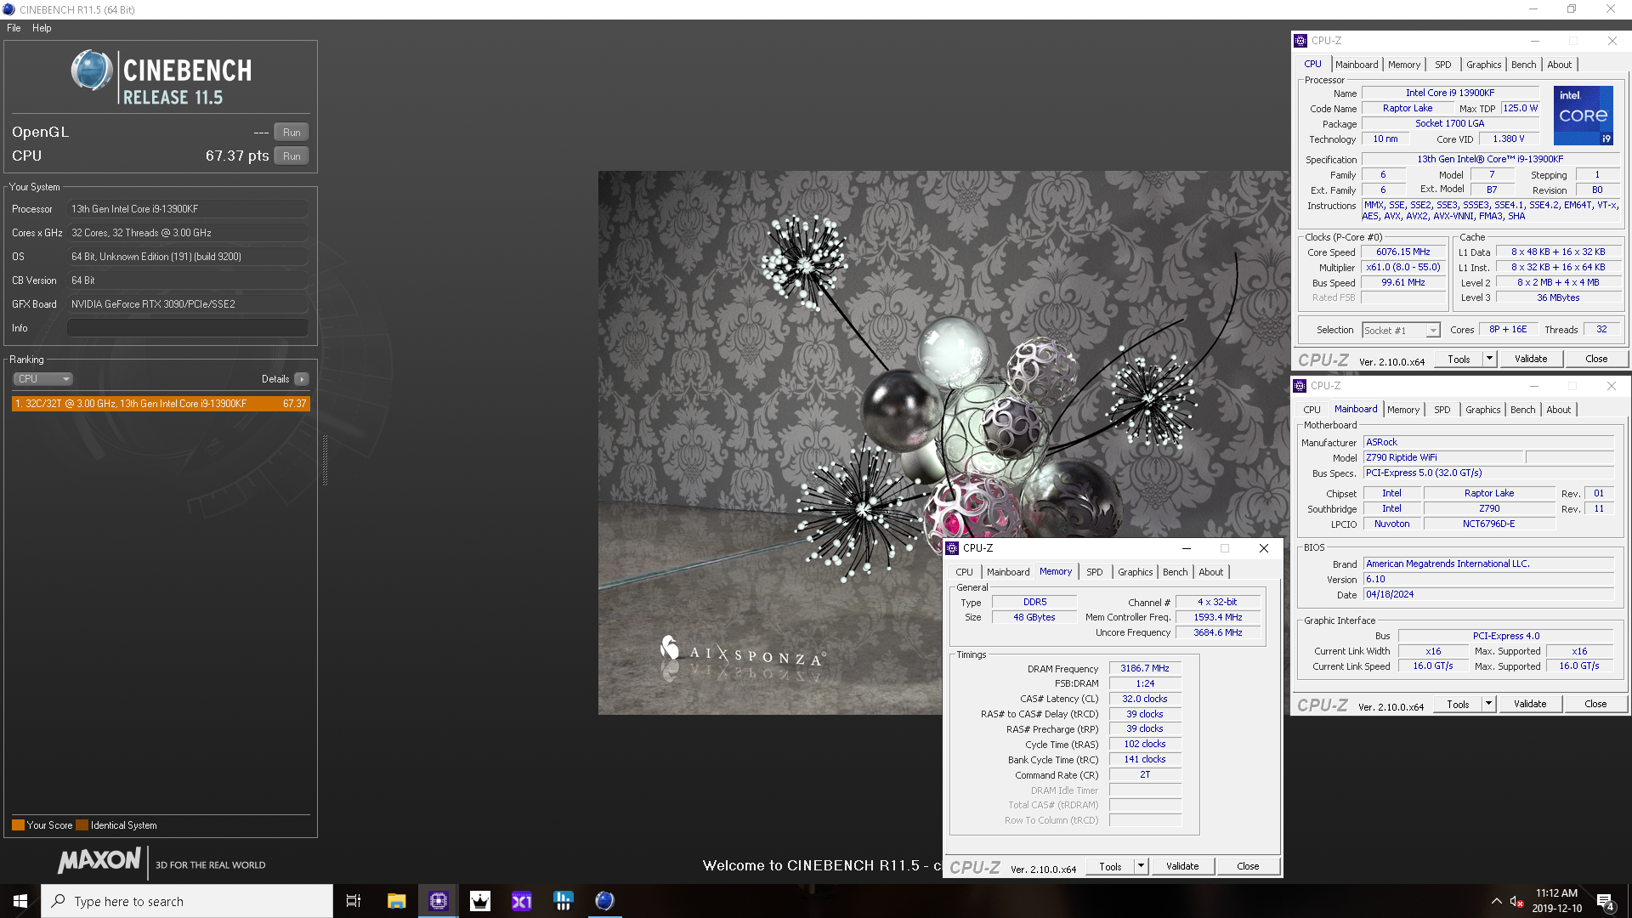Open the Cinebench Help menu

[42, 28]
